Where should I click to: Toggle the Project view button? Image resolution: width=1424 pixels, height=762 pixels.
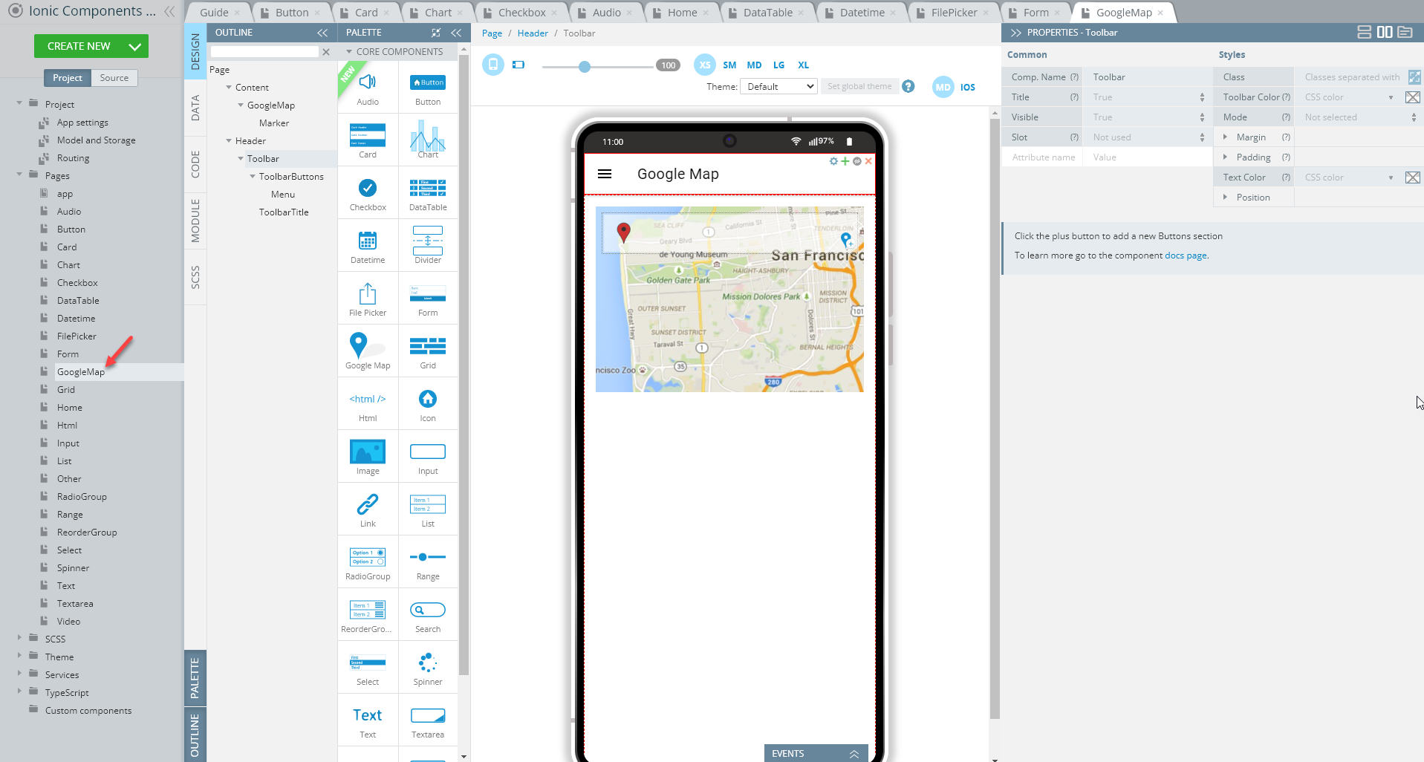pyautogui.click(x=68, y=78)
